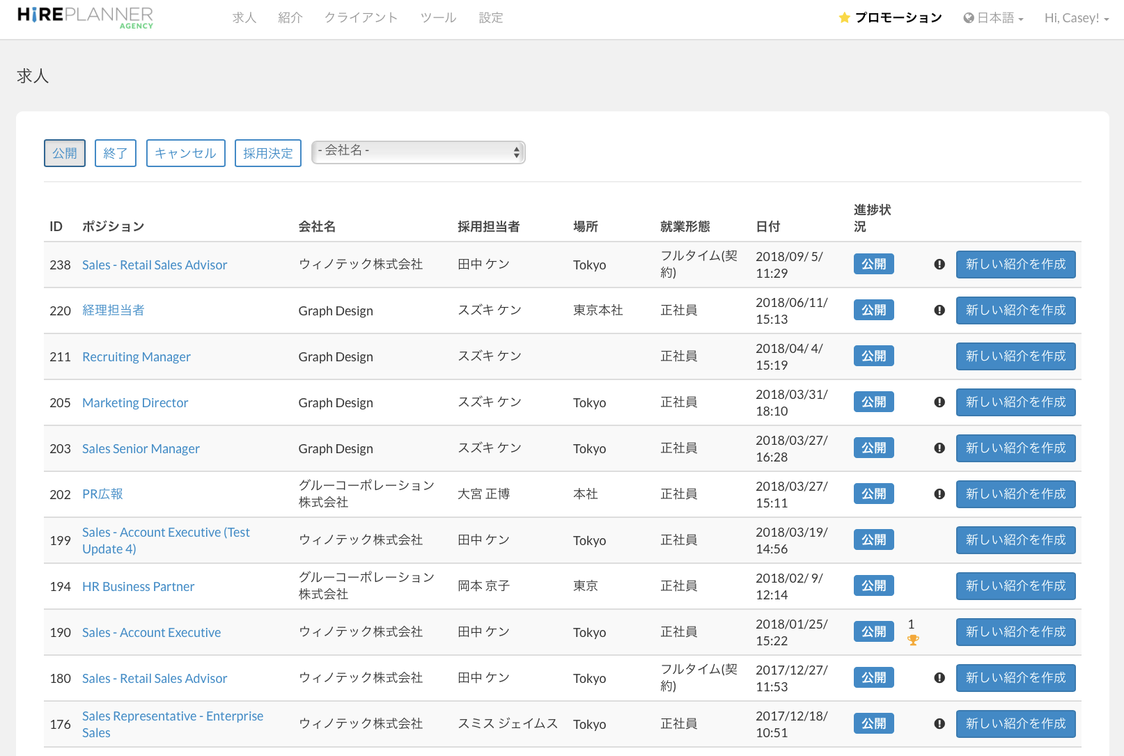
Task: Enable the キャンセル status filter
Action: tap(185, 153)
